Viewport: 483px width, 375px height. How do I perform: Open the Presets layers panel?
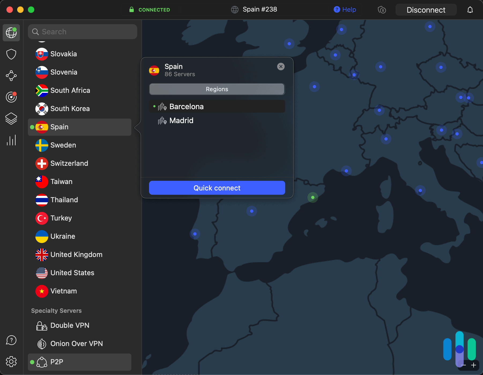[11, 119]
